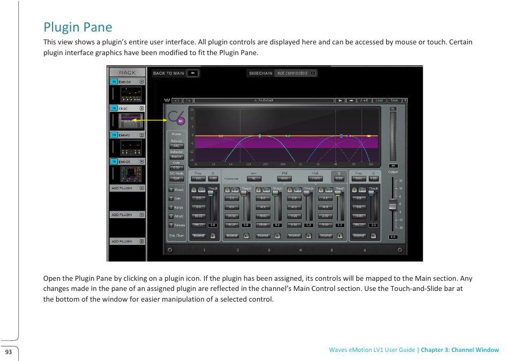Viewport: 511px width, 361px height.
Task: Select the EMO-Q4 equalizer plugin thumbnail
Action: tap(131, 94)
